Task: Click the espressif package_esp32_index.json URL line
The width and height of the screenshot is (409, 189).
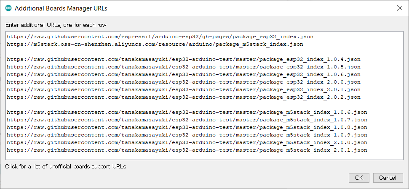Action: tap(160, 37)
